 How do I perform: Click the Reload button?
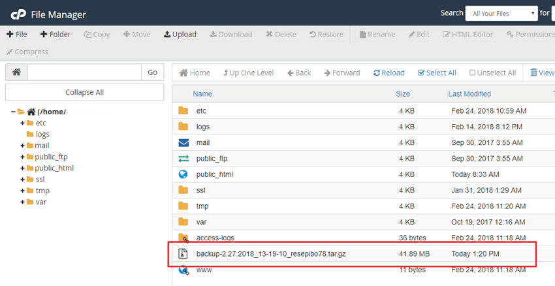tap(388, 73)
